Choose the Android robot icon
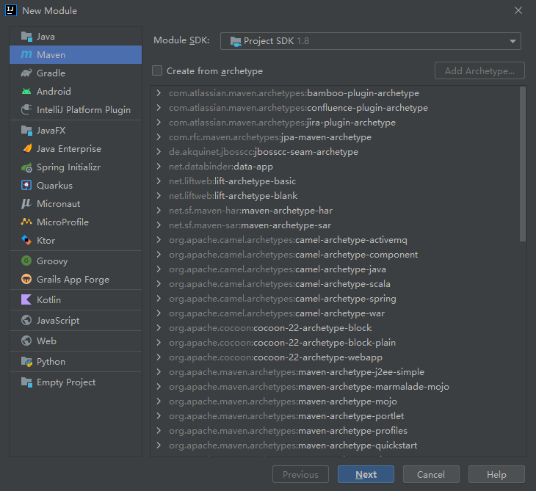Viewport: 536px width, 491px height. [x=26, y=92]
